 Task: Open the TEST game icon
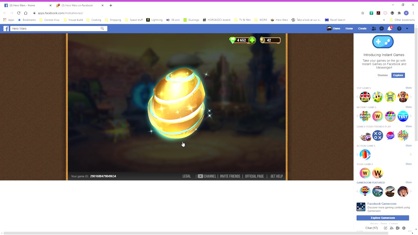[403, 116]
